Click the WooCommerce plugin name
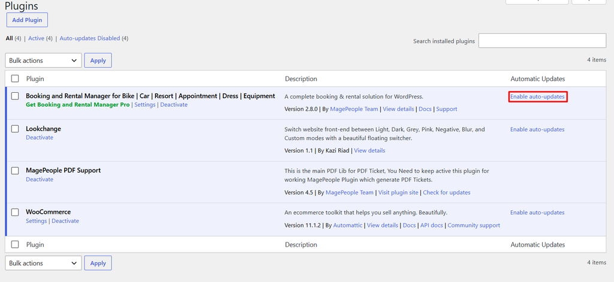Image resolution: width=614 pixels, height=282 pixels. pyautogui.click(x=48, y=212)
